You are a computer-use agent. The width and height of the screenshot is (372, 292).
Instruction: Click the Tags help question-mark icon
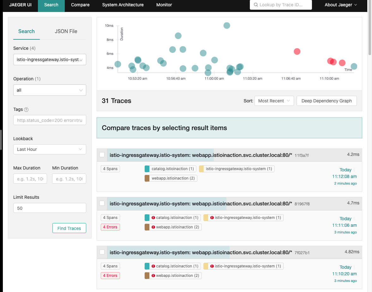point(26,110)
